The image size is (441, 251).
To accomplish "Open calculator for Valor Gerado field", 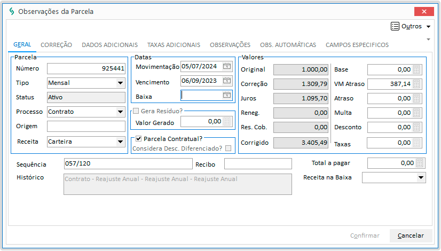I will click(x=228, y=122).
